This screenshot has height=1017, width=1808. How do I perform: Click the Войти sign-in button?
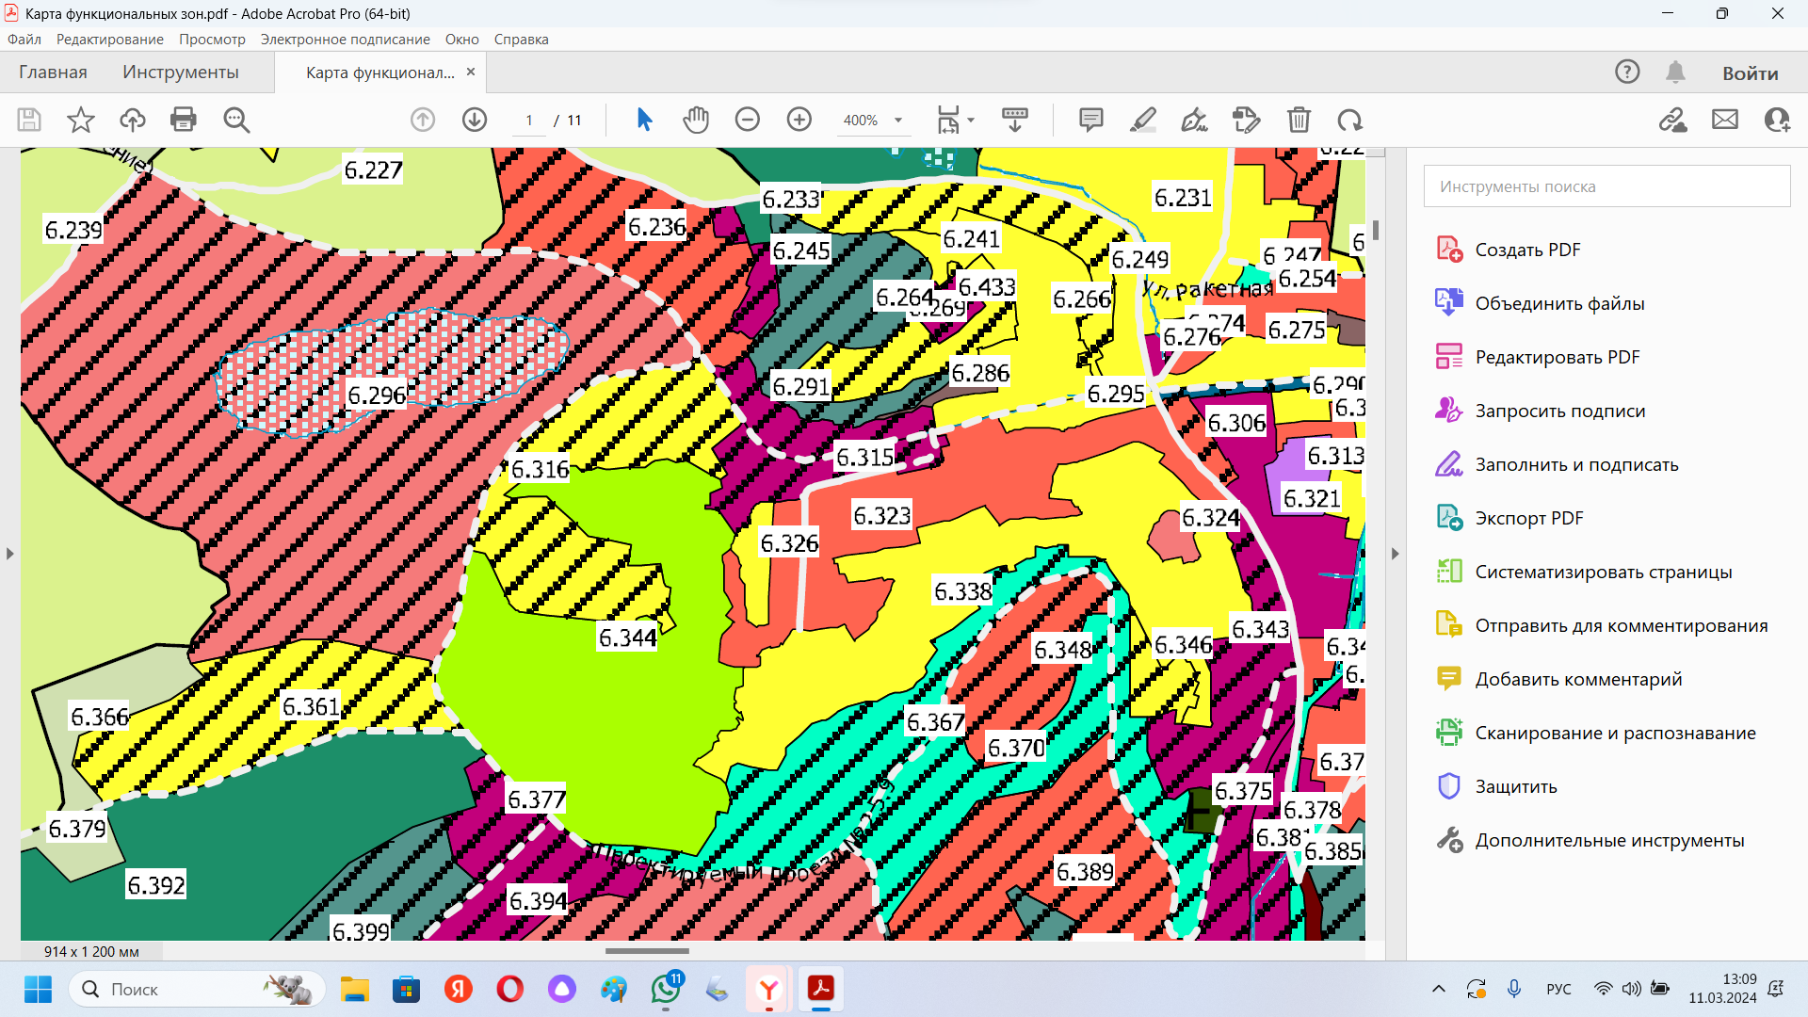(1750, 73)
